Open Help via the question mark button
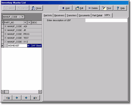The width and height of the screenshot is (132, 105). [120, 8]
